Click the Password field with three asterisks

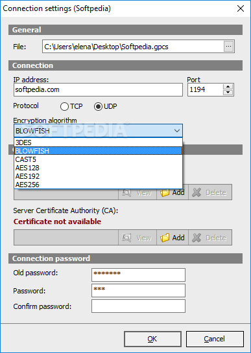(x=138, y=290)
